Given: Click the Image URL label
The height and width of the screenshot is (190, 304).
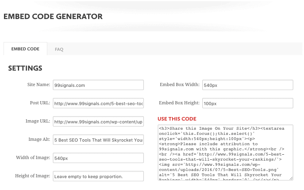Looking at the screenshot, I should (38, 121).
